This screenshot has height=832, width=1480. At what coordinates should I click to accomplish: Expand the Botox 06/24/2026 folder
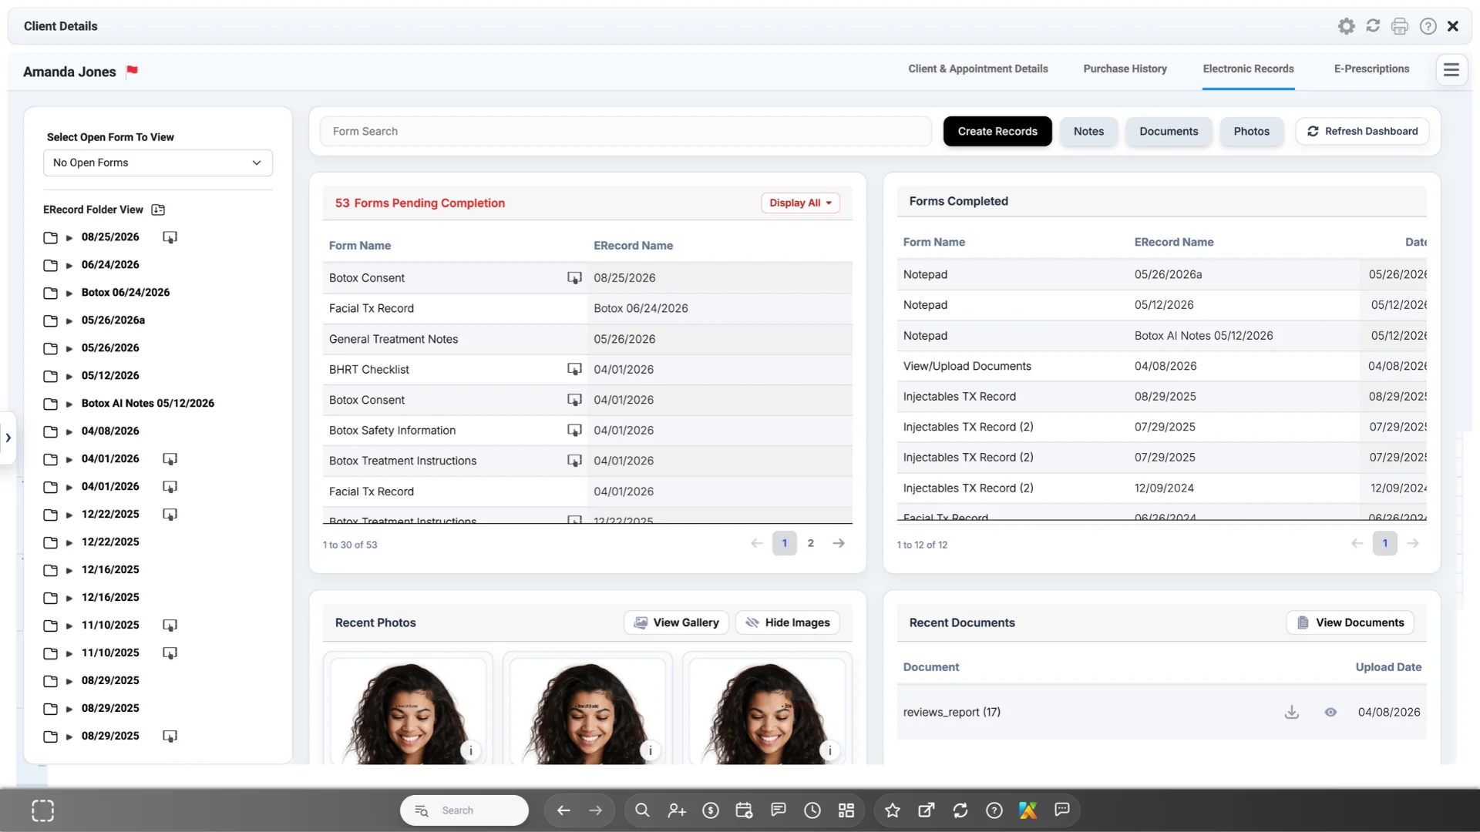69,293
